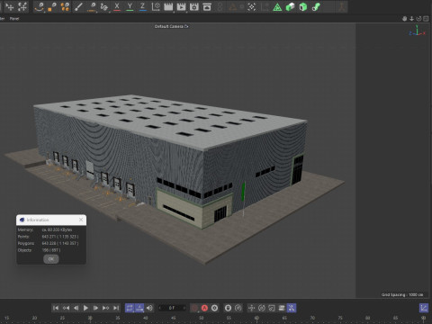Open the Panel menu
Image resolution: width=432 pixels, height=324 pixels.
click(x=14, y=19)
